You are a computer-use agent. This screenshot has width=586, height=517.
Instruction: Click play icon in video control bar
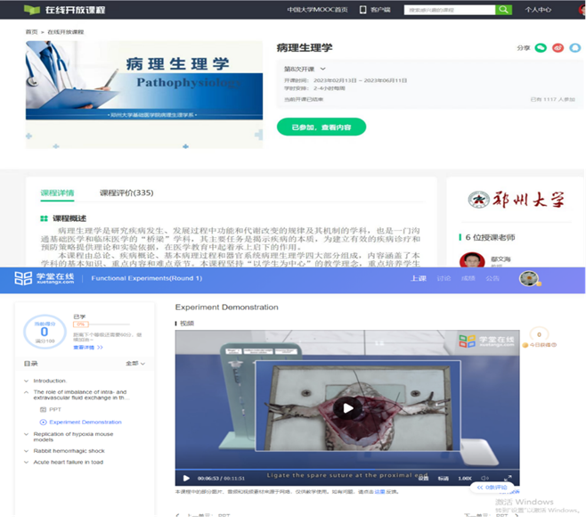(x=186, y=478)
